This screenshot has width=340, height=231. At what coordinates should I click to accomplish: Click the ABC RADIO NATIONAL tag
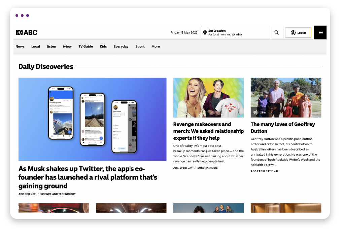[265, 171]
